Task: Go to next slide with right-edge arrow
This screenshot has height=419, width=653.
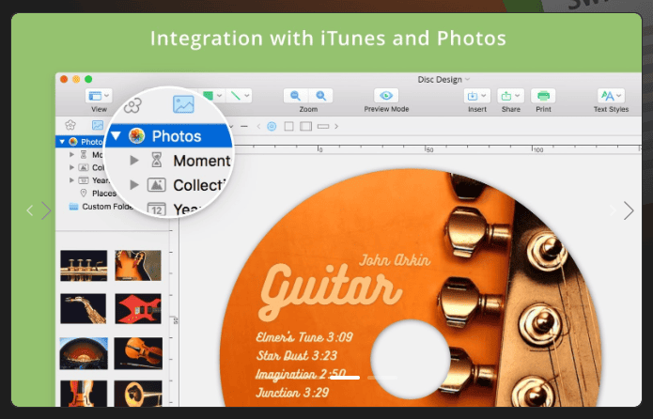Action: (629, 210)
